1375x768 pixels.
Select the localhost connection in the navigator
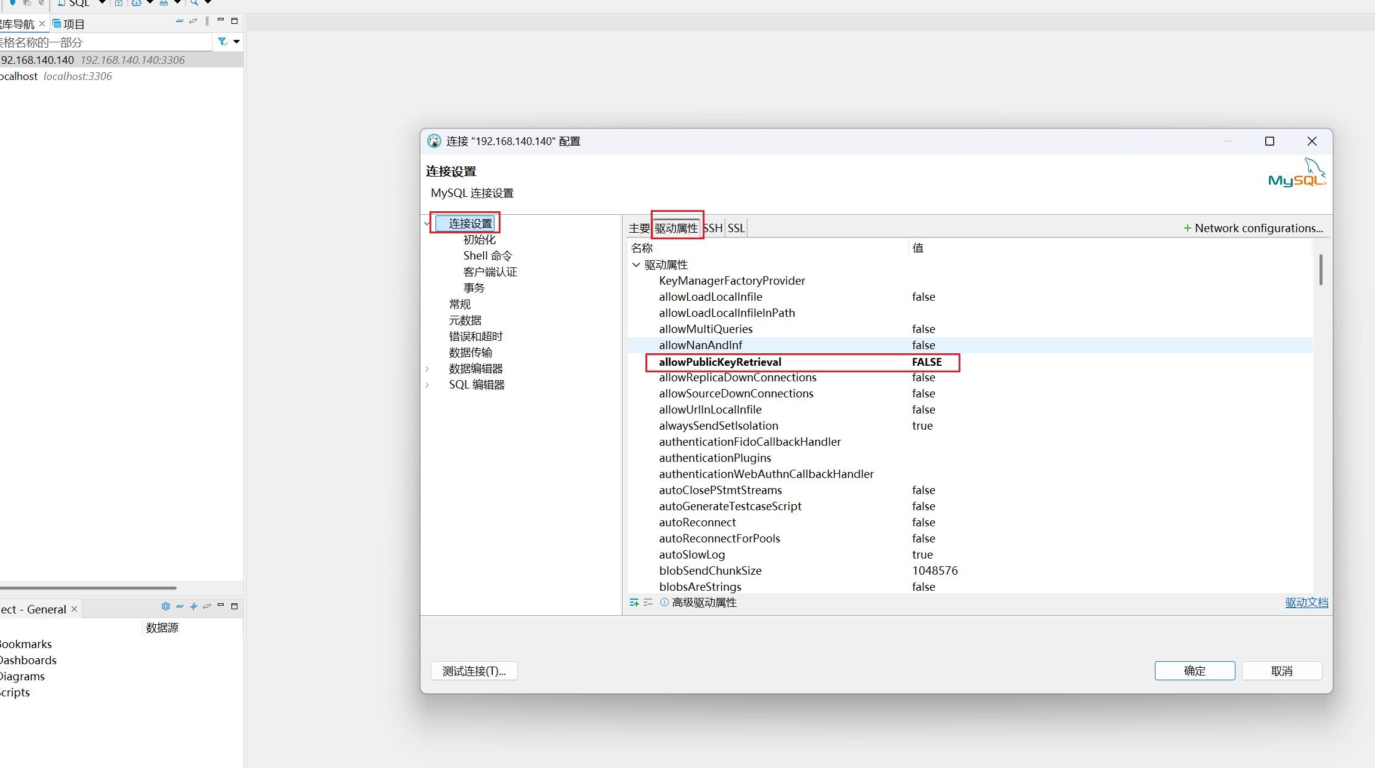pos(20,76)
